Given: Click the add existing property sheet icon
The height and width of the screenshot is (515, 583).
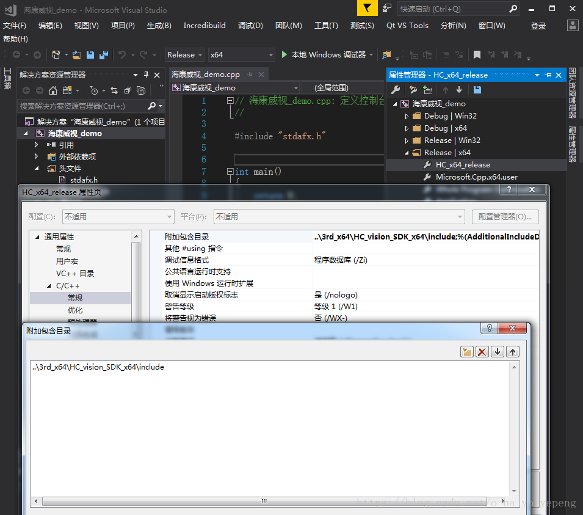Looking at the screenshot, I should tap(427, 90).
